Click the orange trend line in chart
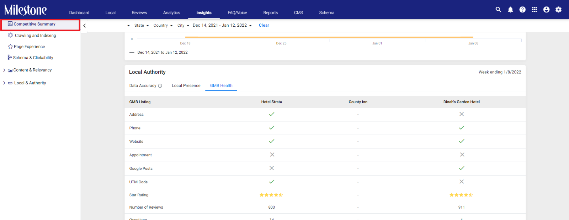Viewport: 569px width, 220px height. click(329, 37)
